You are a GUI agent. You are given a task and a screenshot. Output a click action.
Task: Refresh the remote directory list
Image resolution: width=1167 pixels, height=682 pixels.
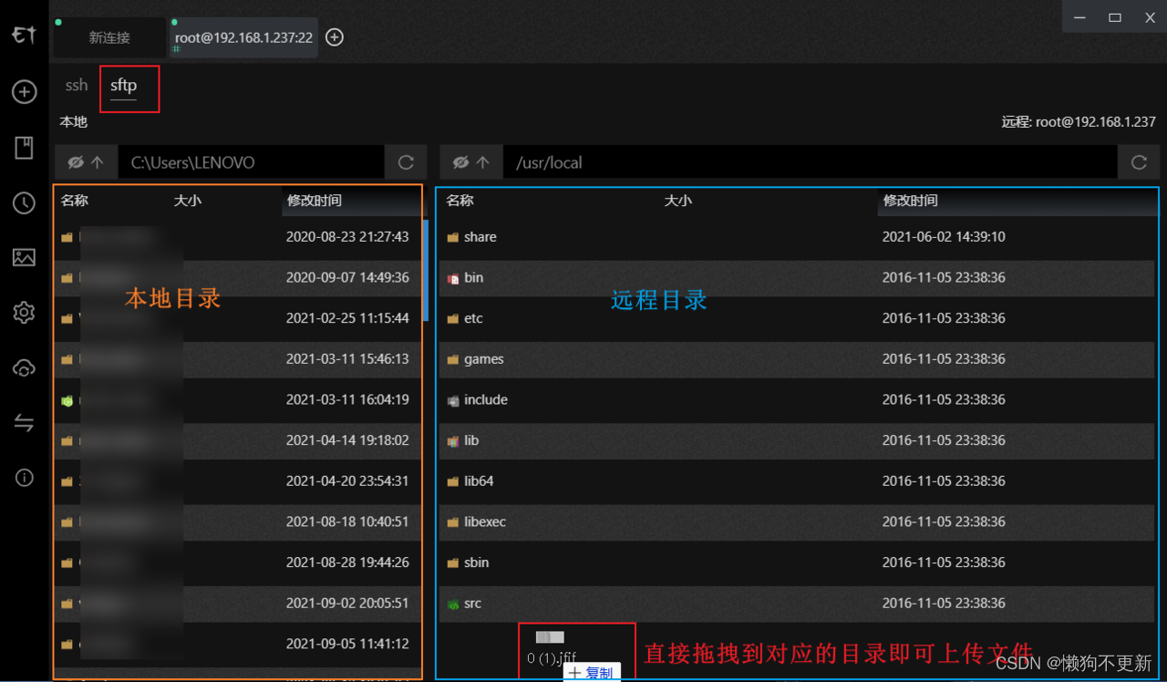coord(1139,162)
